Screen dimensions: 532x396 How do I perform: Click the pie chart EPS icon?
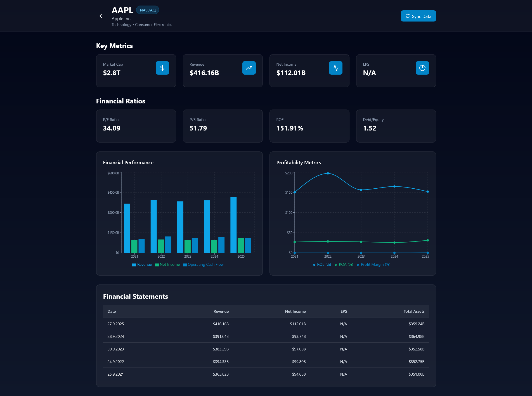point(422,68)
